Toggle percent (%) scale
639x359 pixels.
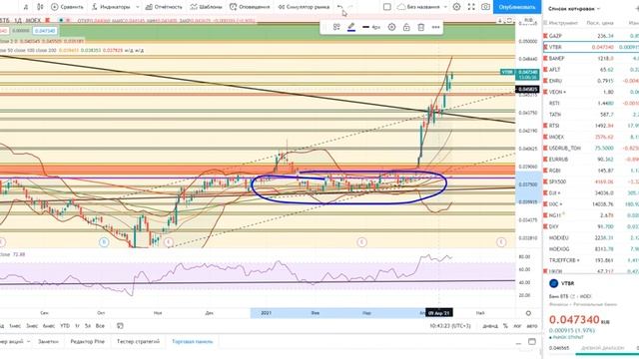tap(505, 326)
